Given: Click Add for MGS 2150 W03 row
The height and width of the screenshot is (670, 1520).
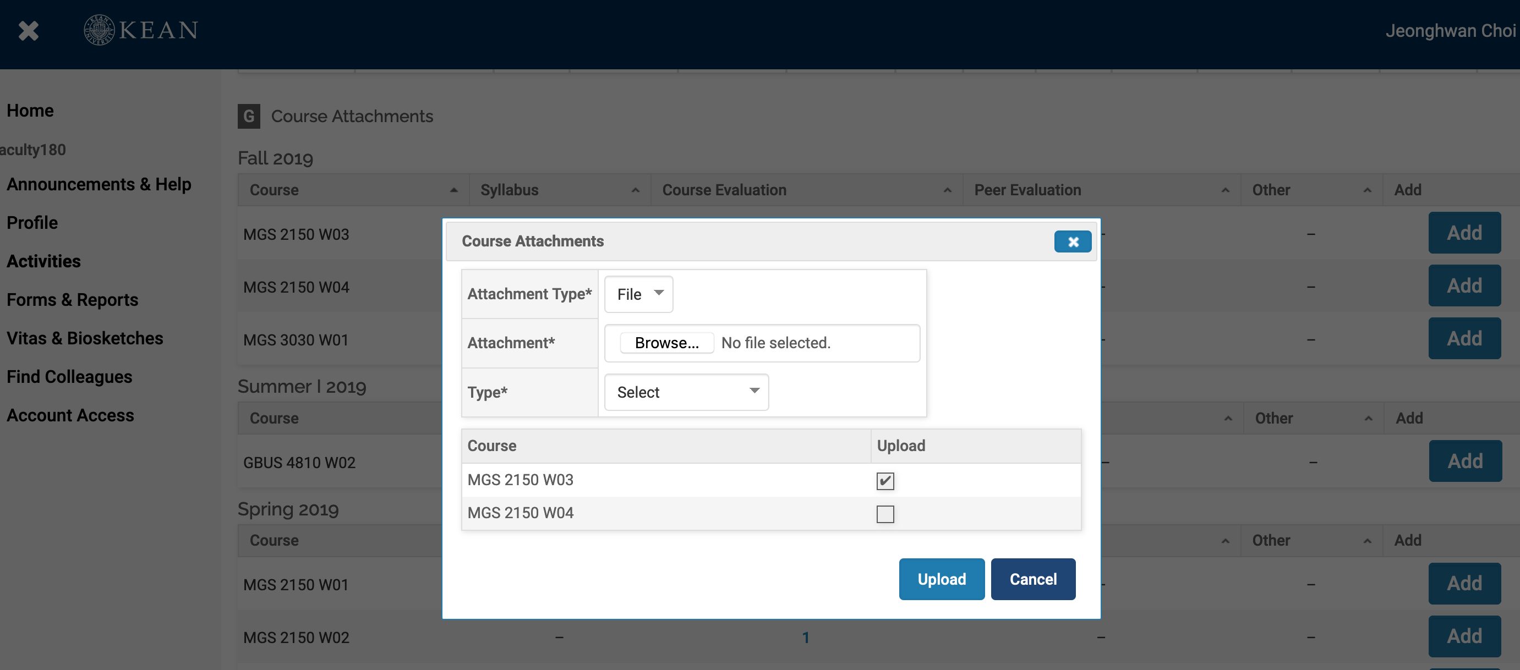Looking at the screenshot, I should tap(1464, 232).
